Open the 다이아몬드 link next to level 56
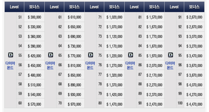The width and height of the screenshot is (209, 112). coord(10,66)
